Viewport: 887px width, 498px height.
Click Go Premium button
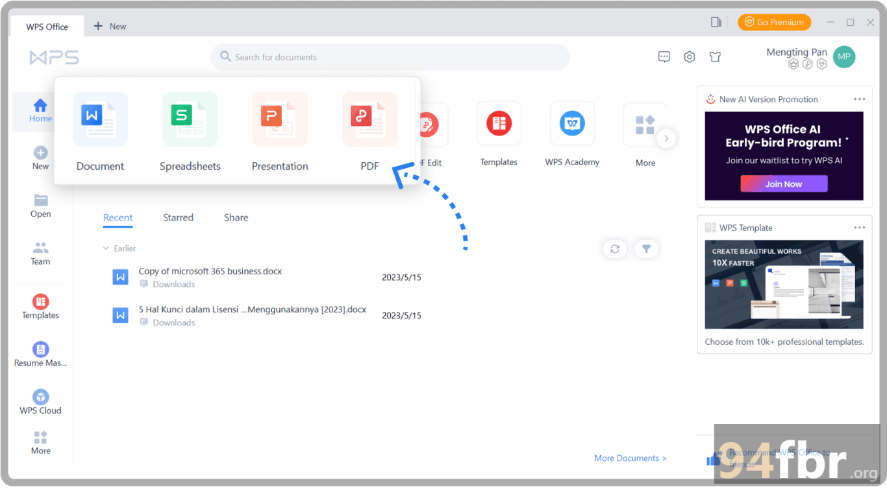click(774, 22)
